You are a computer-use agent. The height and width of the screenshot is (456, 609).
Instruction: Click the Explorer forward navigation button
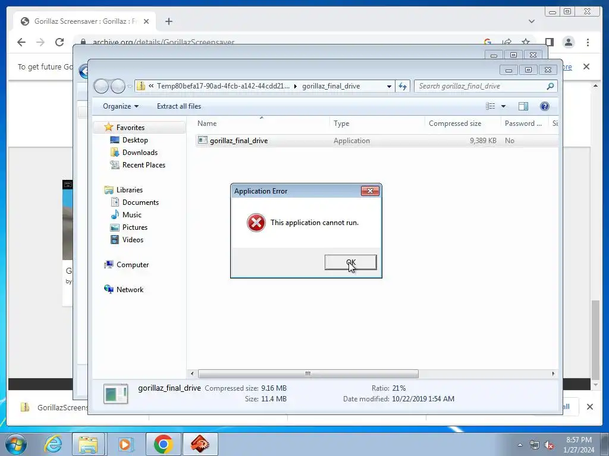click(x=118, y=86)
